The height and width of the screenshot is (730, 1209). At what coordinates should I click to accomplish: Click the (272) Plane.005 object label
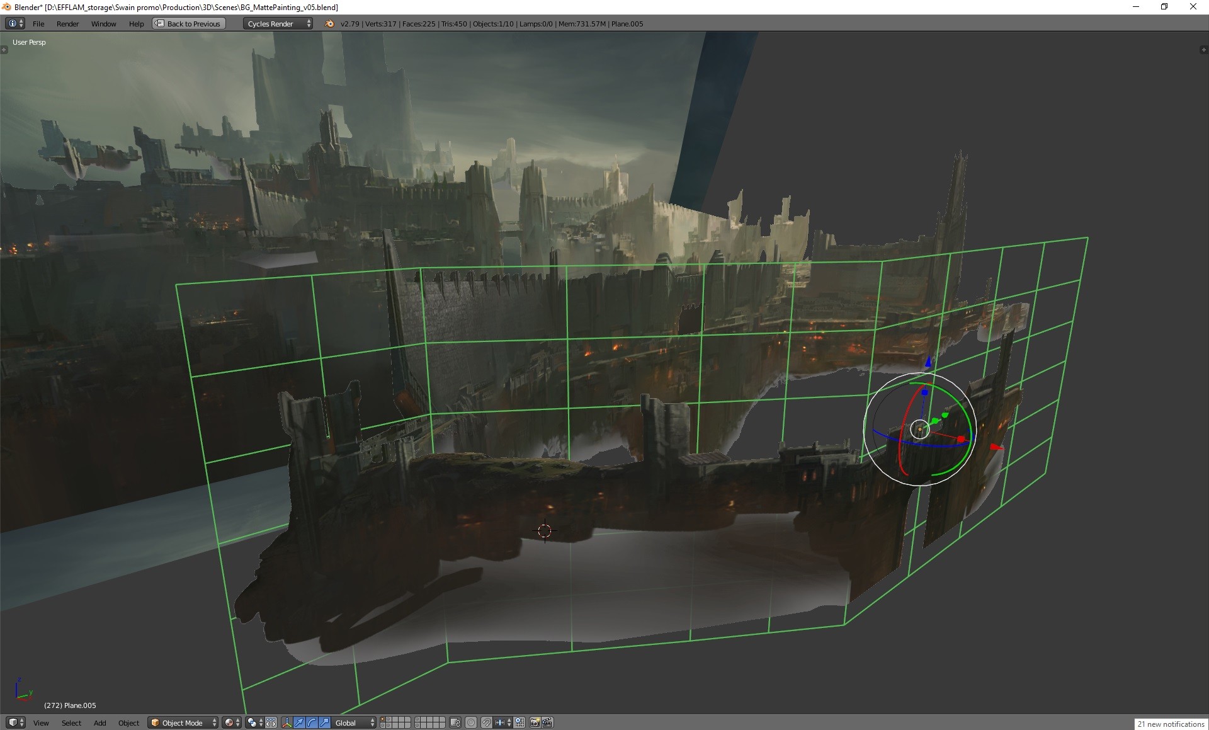tap(70, 705)
